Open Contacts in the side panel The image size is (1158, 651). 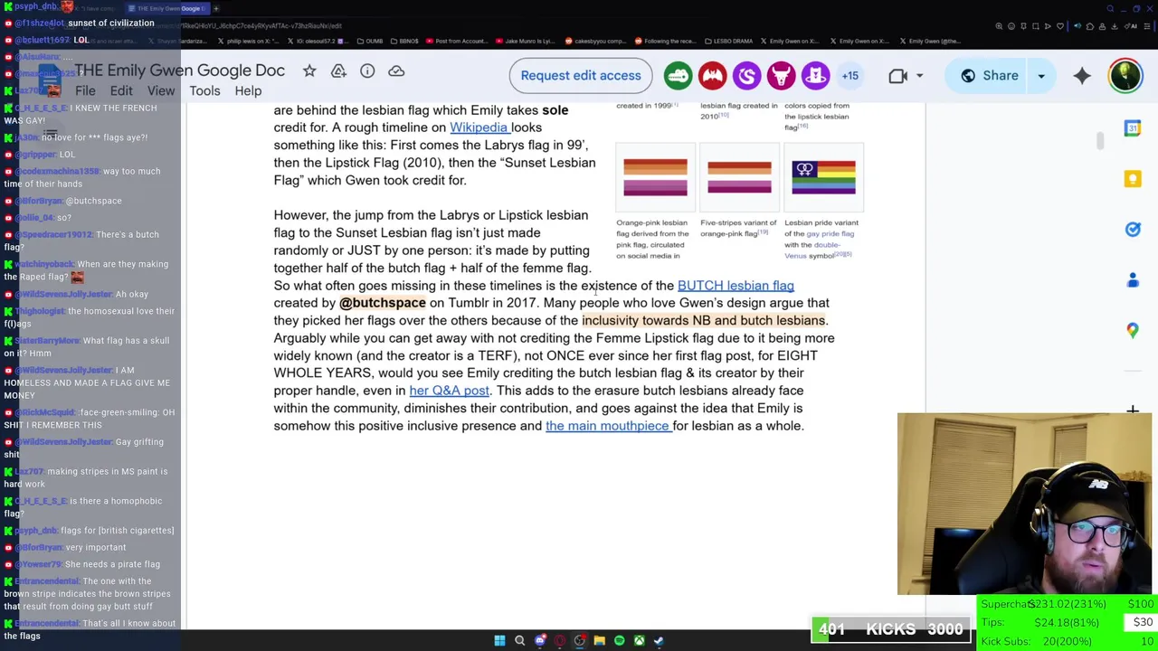pyautogui.click(x=1133, y=280)
